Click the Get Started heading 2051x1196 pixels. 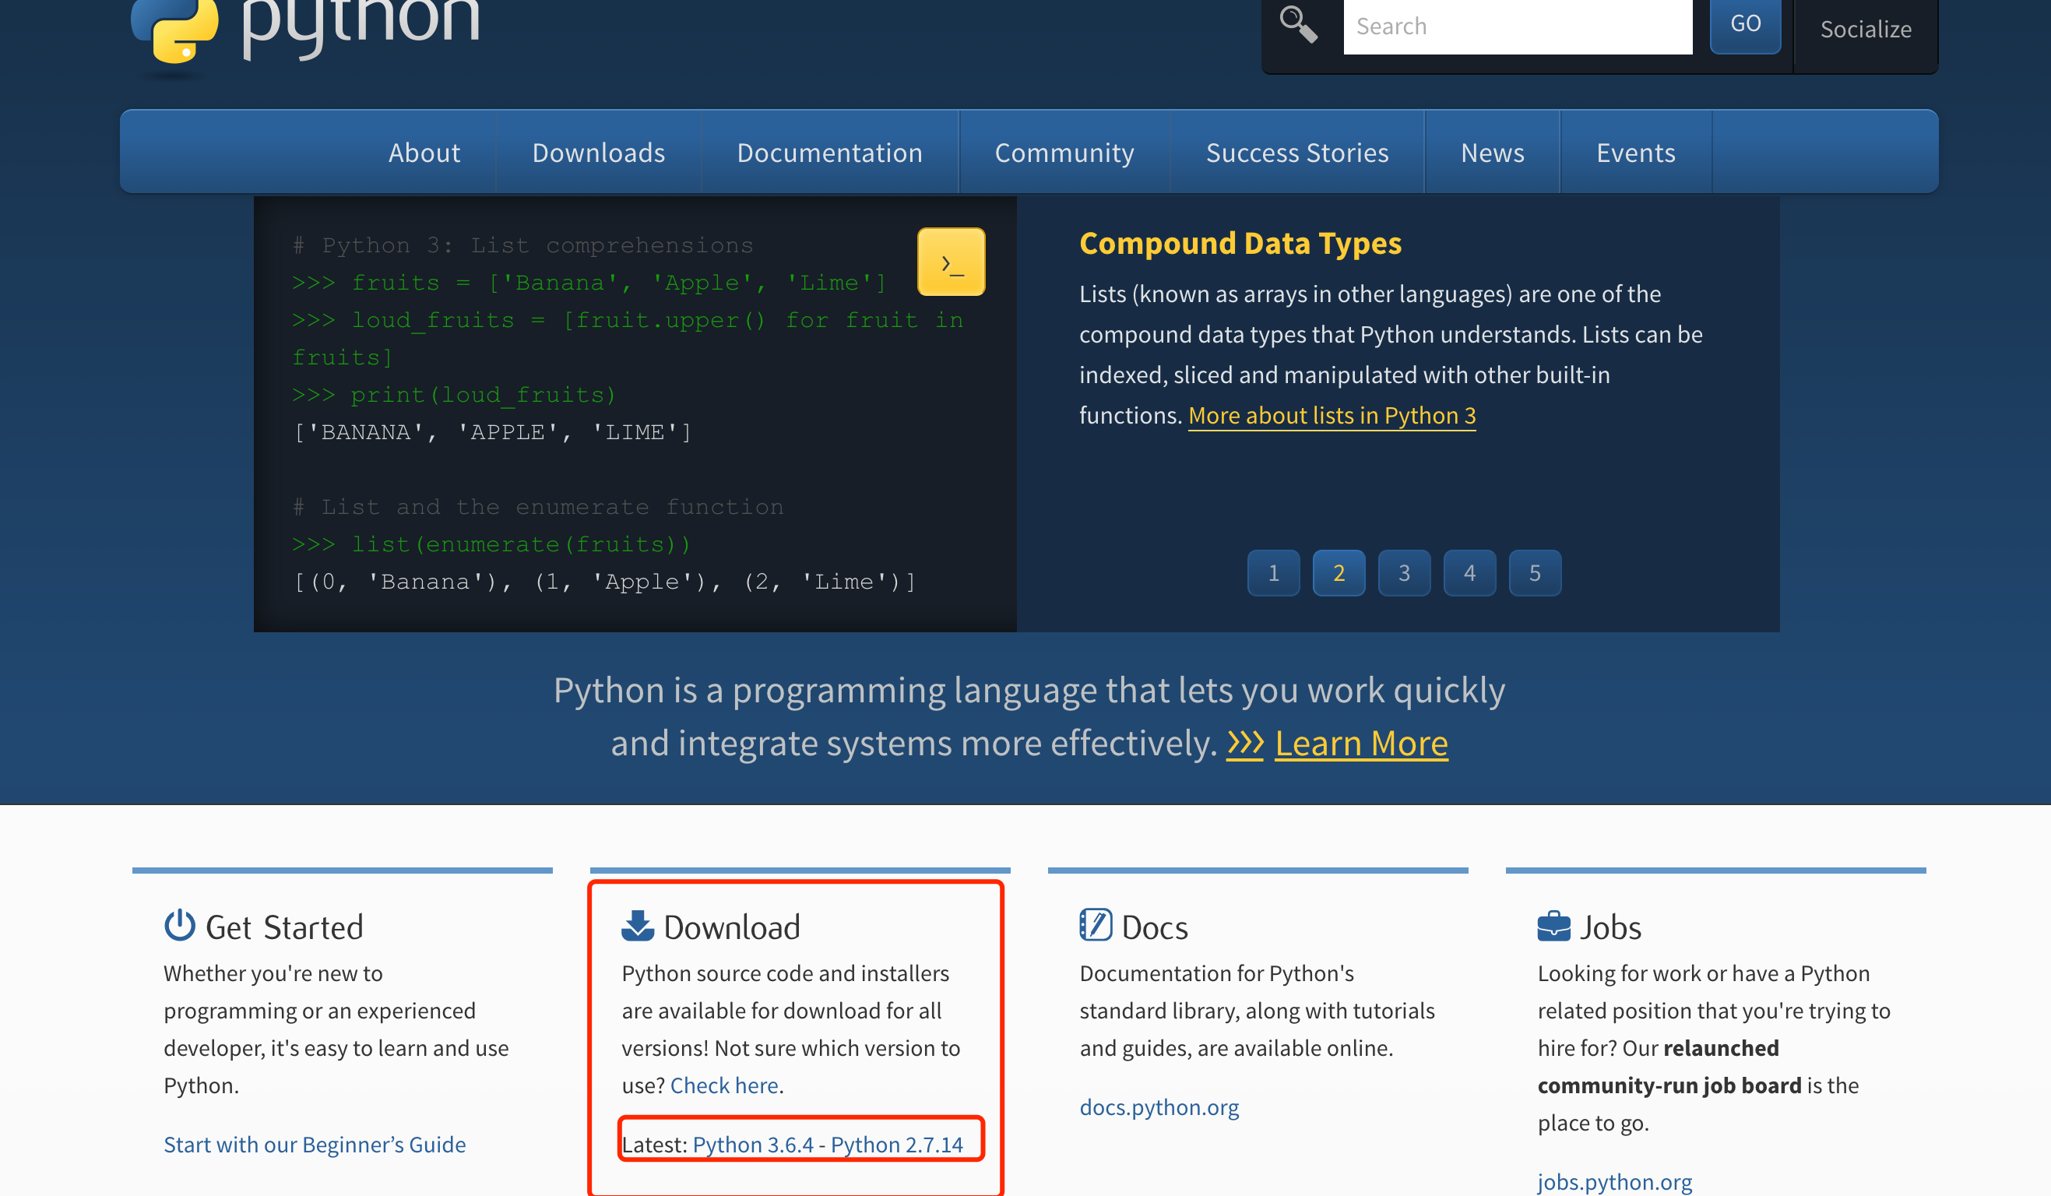[284, 927]
